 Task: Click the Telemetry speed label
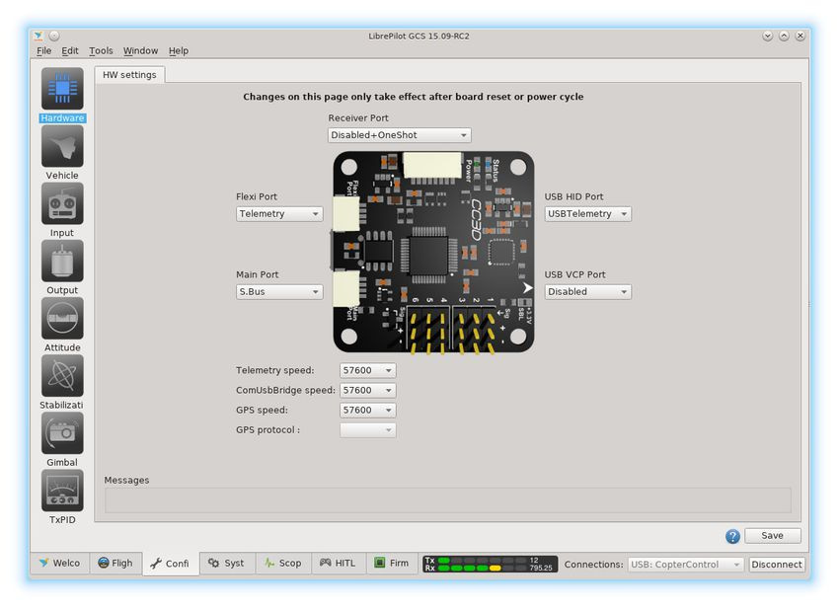click(275, 370)
